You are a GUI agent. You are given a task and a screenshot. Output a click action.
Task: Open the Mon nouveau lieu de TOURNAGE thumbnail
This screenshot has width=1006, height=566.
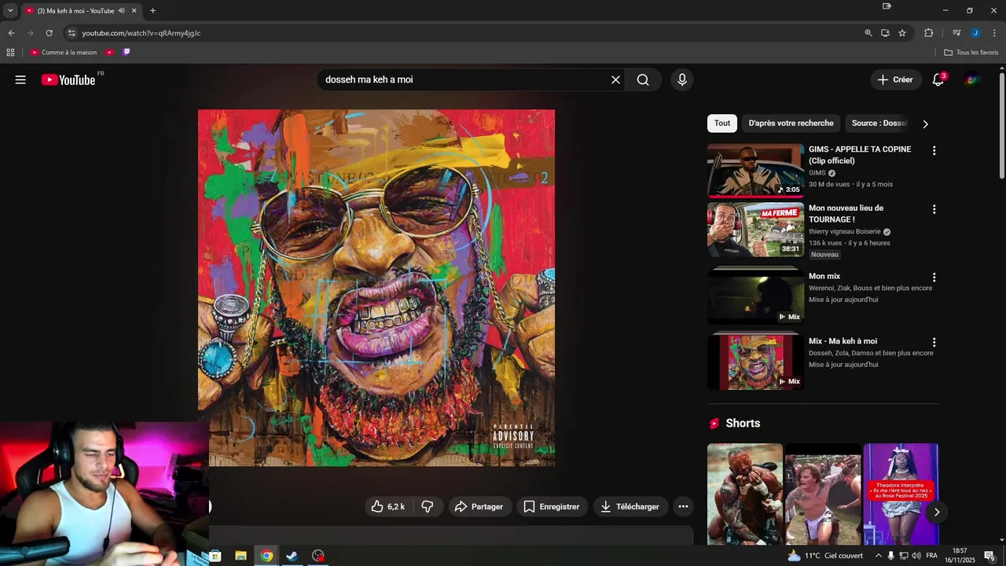(755, 230)
